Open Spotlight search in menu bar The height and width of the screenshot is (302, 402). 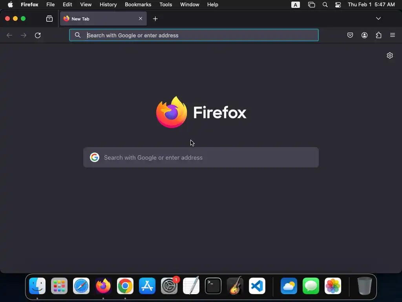click(x=325, y=5)
